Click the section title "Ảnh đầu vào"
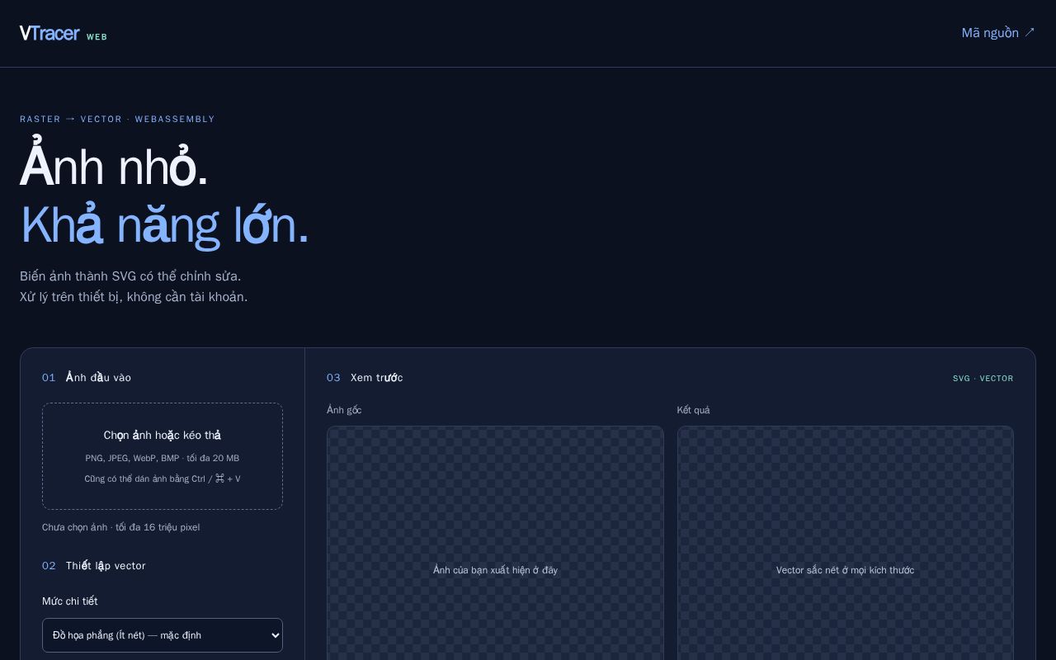 [98, 378]
